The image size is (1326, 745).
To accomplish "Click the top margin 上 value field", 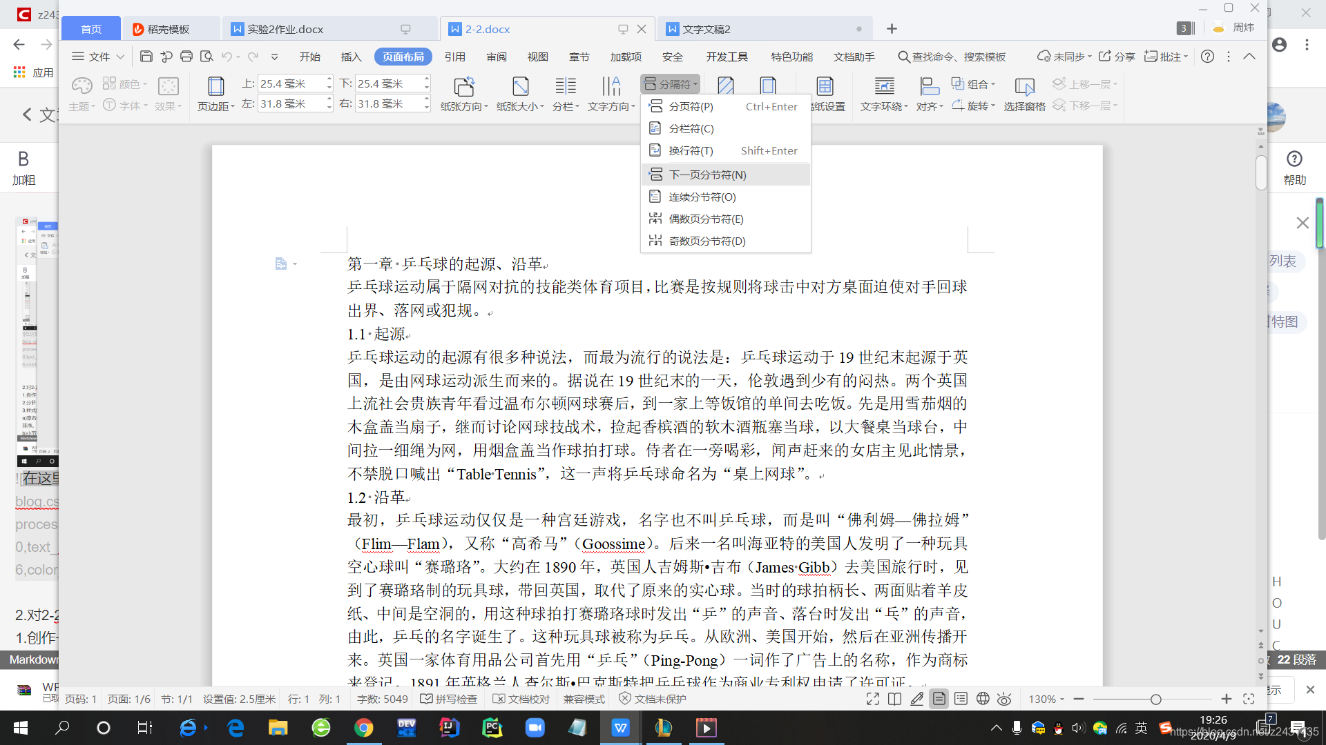I will 296,83.
